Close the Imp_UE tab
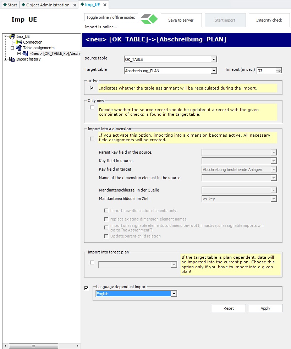Viewport: 291px width, 349px height. coord(105,5)
